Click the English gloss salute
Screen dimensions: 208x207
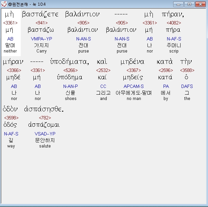point(45,146)
